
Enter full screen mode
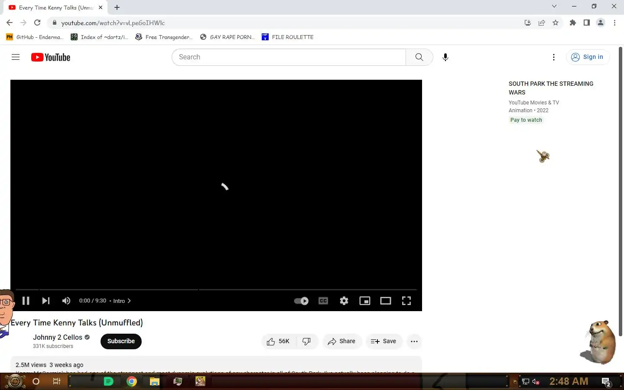tap(406, 301)
